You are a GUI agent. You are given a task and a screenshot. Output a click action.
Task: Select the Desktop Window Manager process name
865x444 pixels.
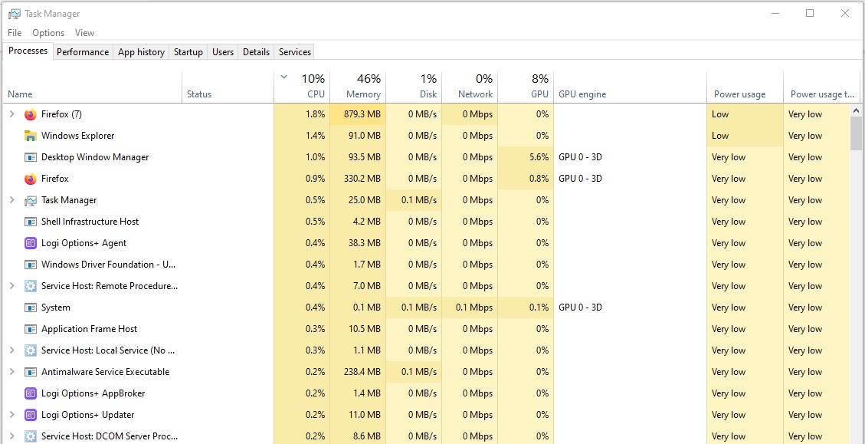[x=95, y=157]
